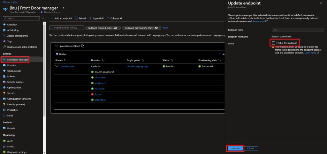
Task: Close the Update endpoint panel
Action: 321,3
